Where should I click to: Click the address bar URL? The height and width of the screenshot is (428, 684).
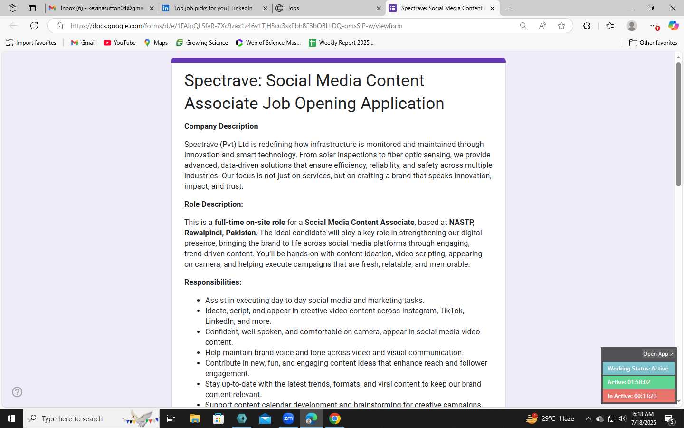click(x=237, y=26)
